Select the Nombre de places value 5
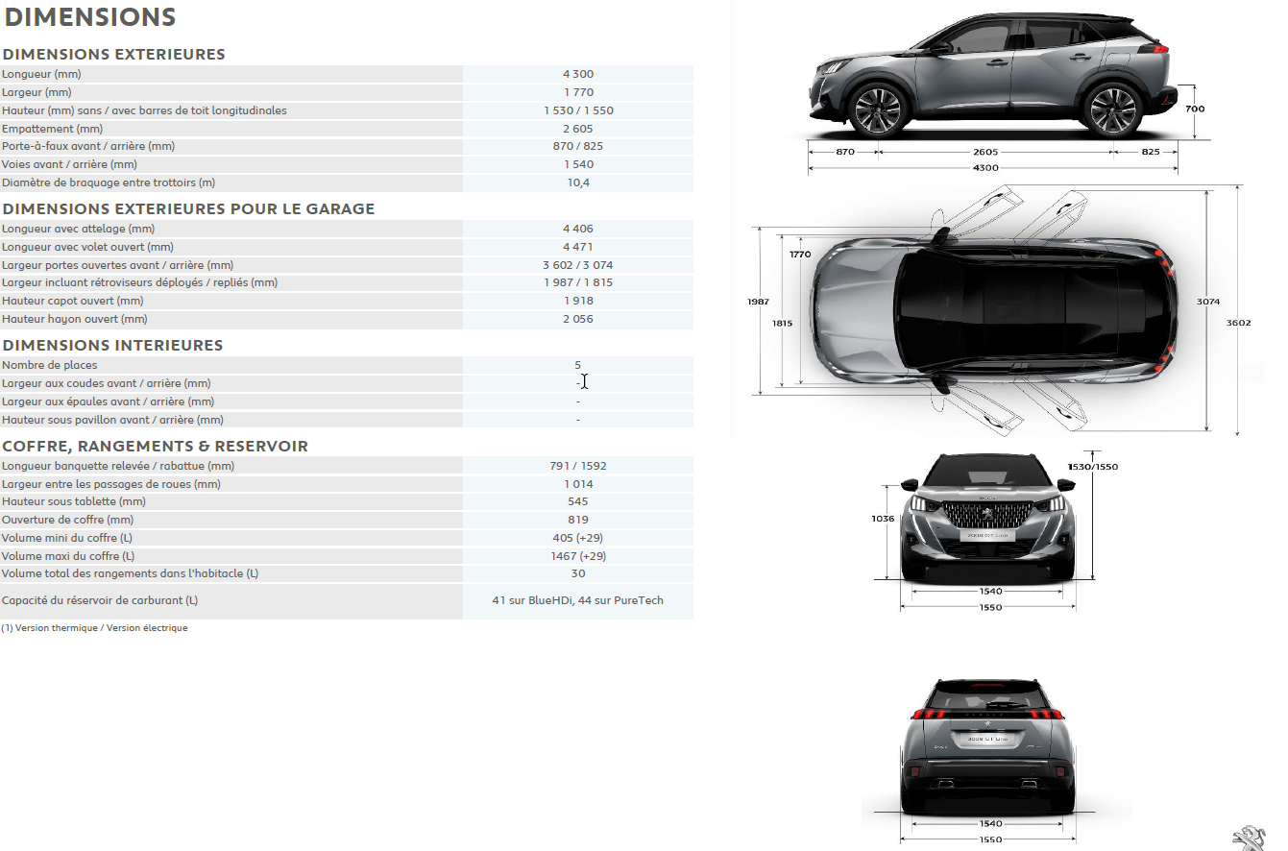The image size is (1288, 851). pyautogui.click(x=577, y=365)
